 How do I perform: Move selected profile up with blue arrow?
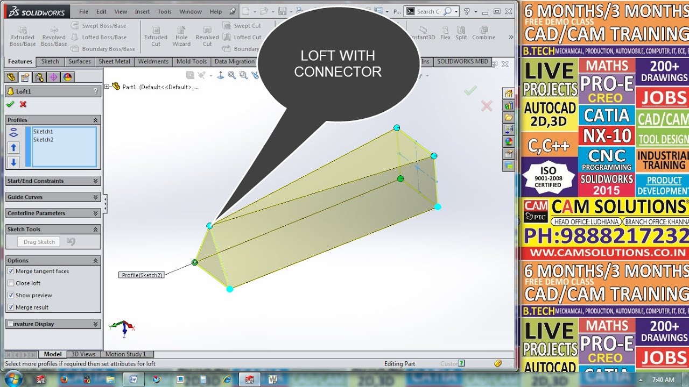pyautogui.click(x=14, y=147)
